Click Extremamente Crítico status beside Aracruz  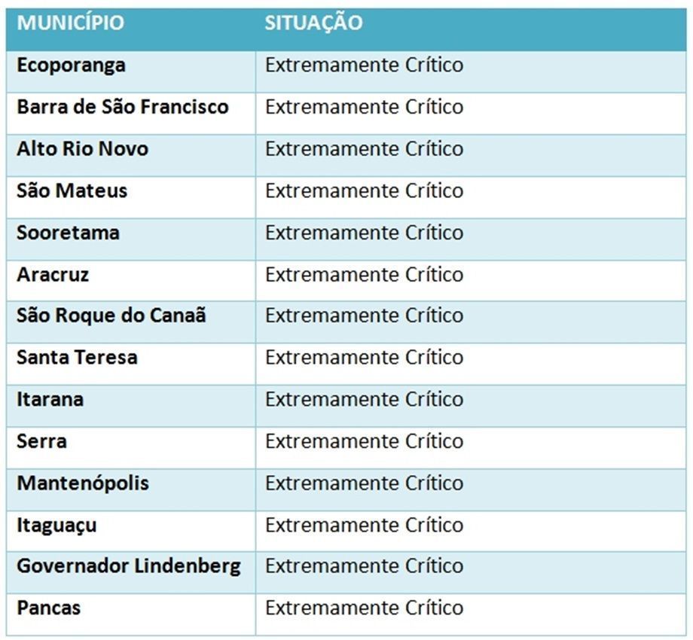364,275
